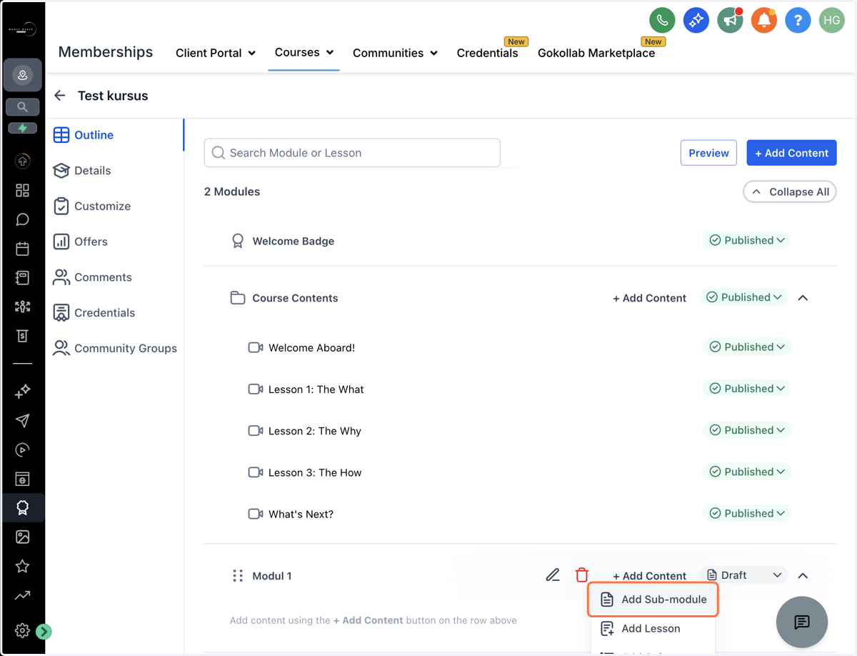Image resolution: width=857 pixels, height=656 pixels.
Task: Open the Automation play icon in sidebar
Action: (x=22, y=449)
